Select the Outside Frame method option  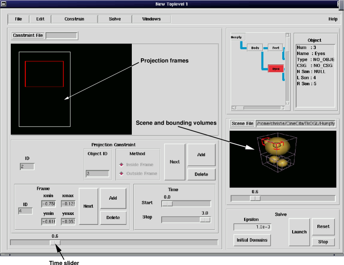pyautogui.click(x=121, y=174)
